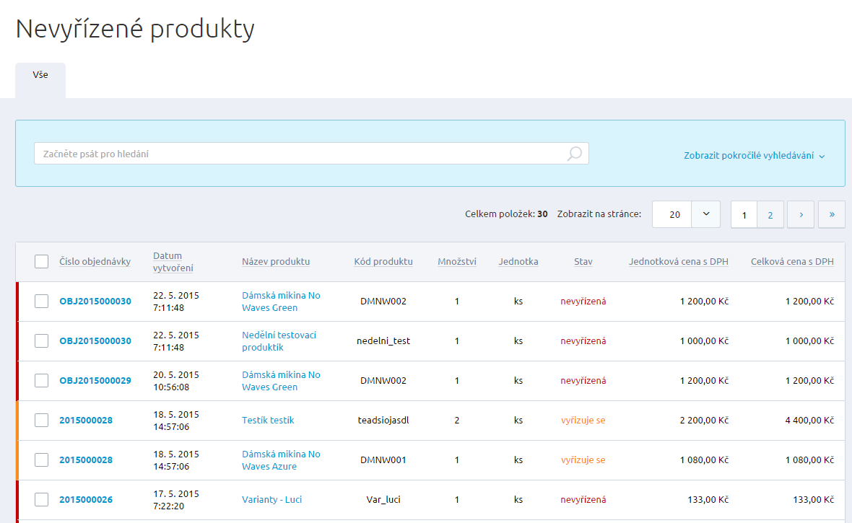Screen dimensions: 852x523
Task: Open product Varianty - Luci
Action: (271, 499)
